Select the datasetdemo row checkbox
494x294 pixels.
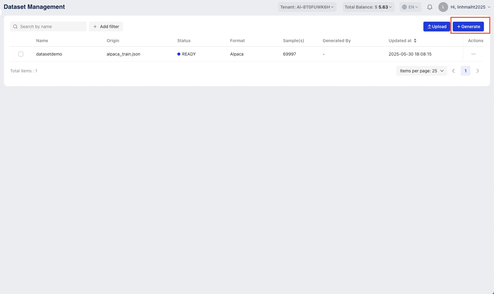tap(21, 54)
